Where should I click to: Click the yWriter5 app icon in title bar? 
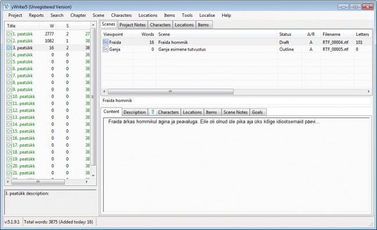tap(6, 7)
